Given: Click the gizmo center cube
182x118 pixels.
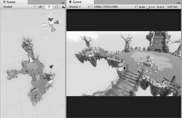Looking at the screenshot, I should point(51,24).
